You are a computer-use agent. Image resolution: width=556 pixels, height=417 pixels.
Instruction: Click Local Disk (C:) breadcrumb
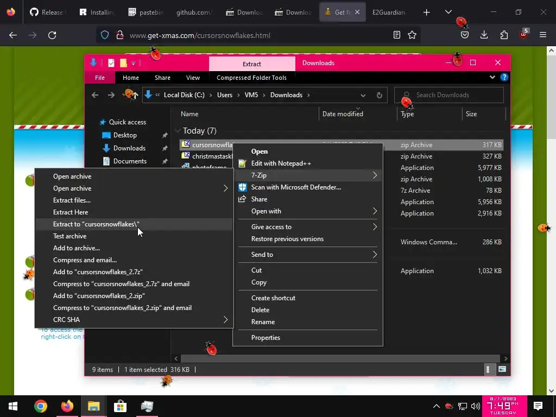184,95
